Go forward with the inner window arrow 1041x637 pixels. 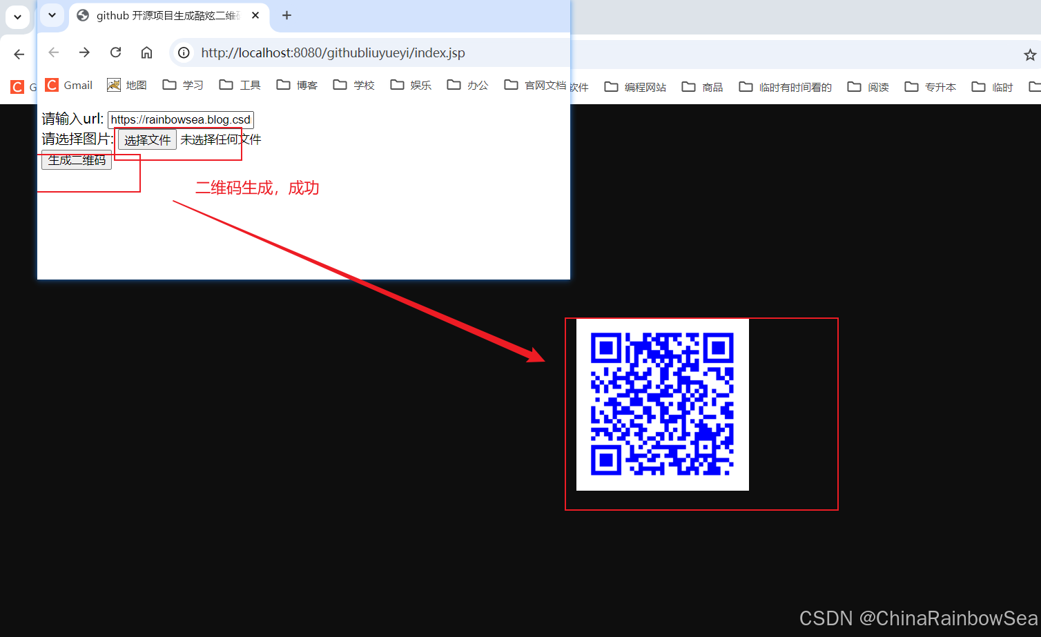[84, 52]
